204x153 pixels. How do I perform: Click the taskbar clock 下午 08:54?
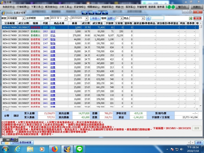click(x=193, y=147)
